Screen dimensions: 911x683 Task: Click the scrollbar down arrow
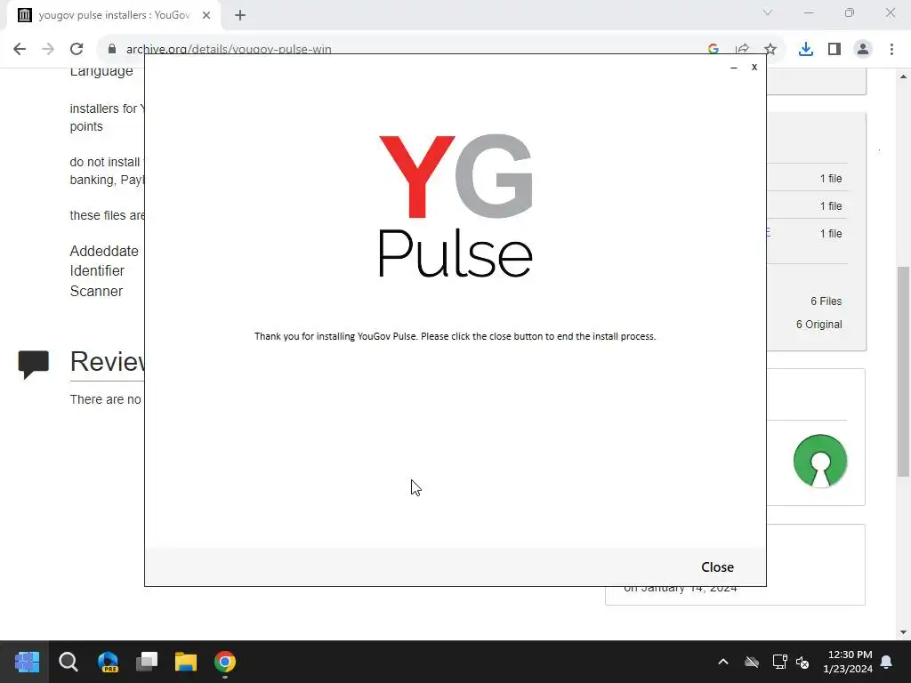click(x=904, y=632)
